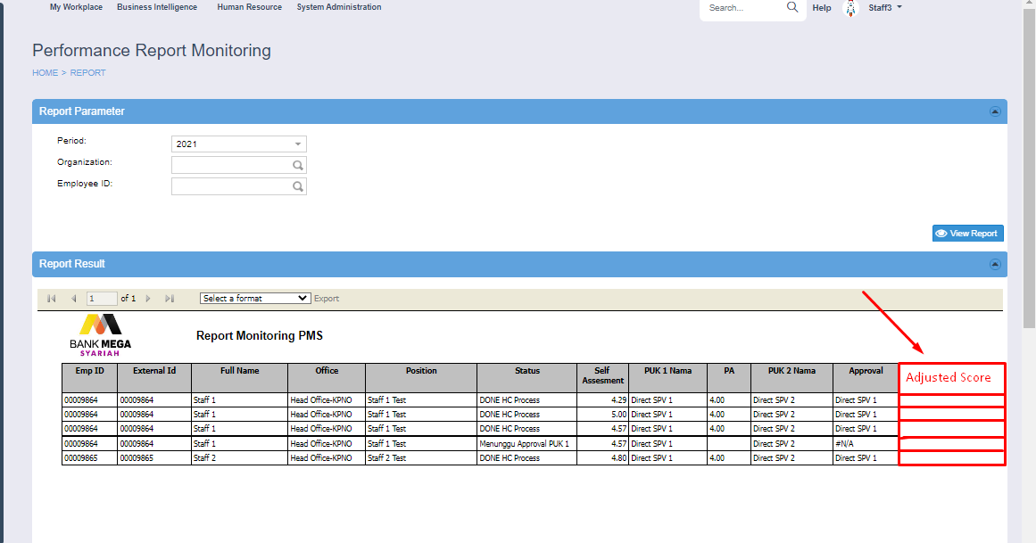
Task: Click the Status column header
Action: point(527,378)
